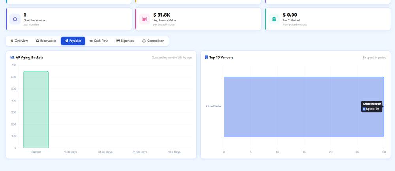This screenshot has width=395, height=171.
Task: Open the Cash Flow tab
Action: click(99, 41)
